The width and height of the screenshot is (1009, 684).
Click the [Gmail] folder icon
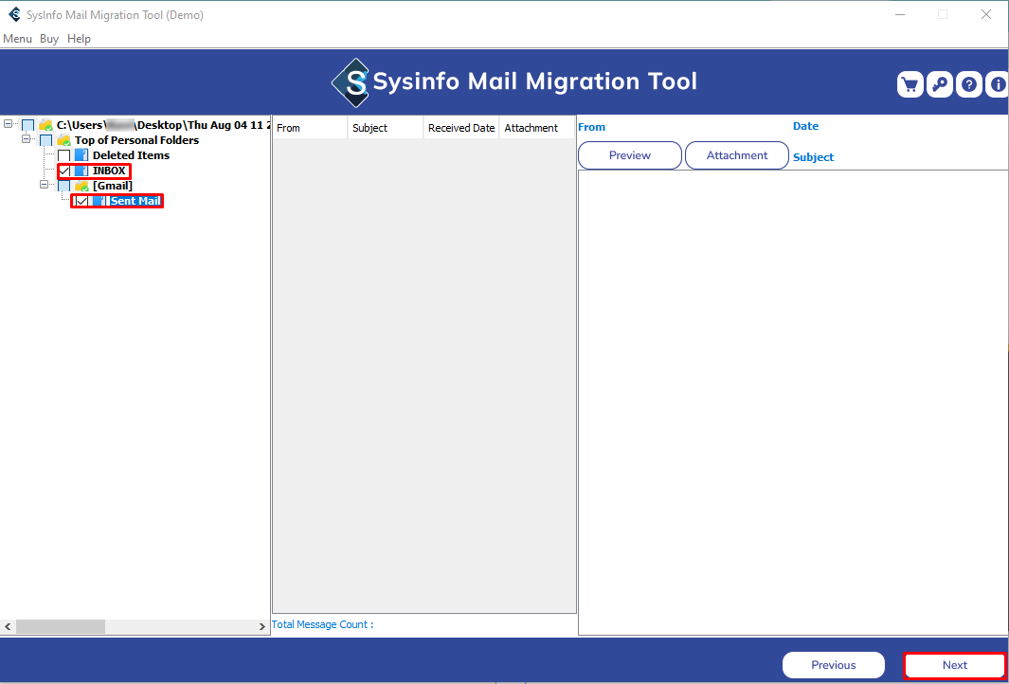(x=81, y=186)
